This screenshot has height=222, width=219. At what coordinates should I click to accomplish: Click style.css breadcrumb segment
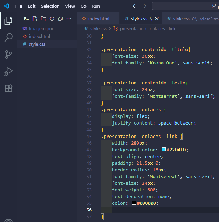pyautogui.click(x=98, y=29)
